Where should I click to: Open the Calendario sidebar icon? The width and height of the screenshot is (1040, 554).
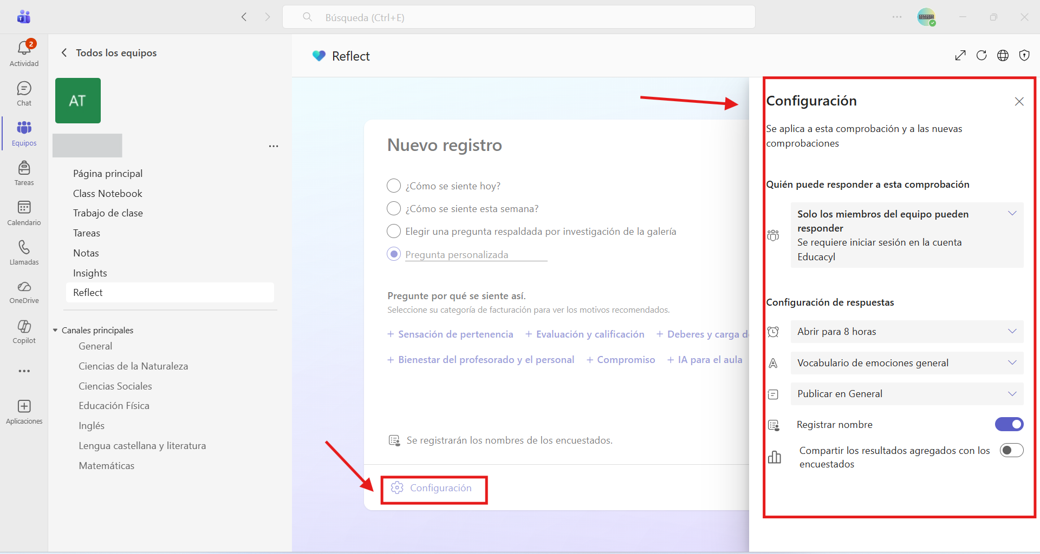point(24,213)
